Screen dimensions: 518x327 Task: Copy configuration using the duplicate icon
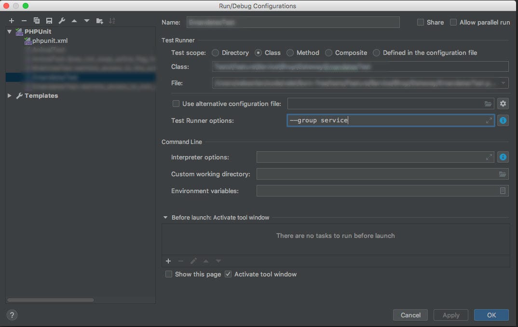37,21
